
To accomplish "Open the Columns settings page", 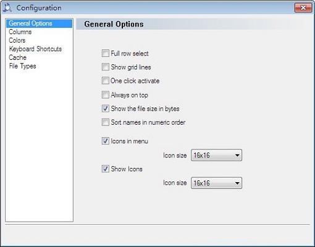I will click(x=20, y=32).
